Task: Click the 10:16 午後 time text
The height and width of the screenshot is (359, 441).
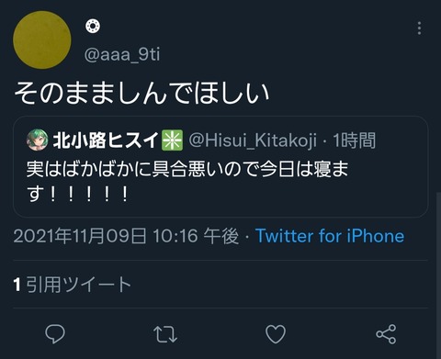Action: (196, 236)
